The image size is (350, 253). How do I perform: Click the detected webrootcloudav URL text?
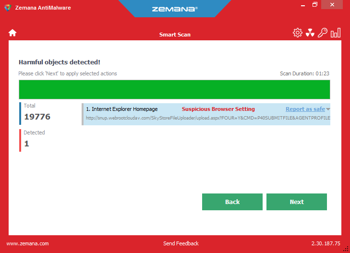click(x=208, y=118)
